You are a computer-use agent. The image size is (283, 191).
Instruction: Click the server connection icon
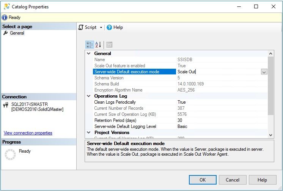pyautogui.click(x=5, y=105)
